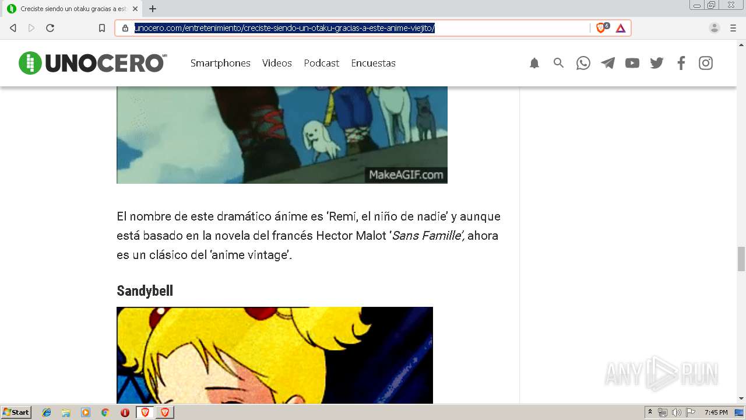
Task: Open Podcast menu item
Action: point(321,63)
